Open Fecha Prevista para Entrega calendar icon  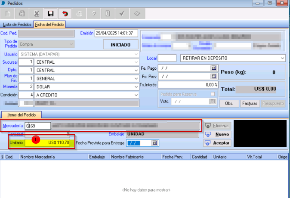[x=154, y=143]
